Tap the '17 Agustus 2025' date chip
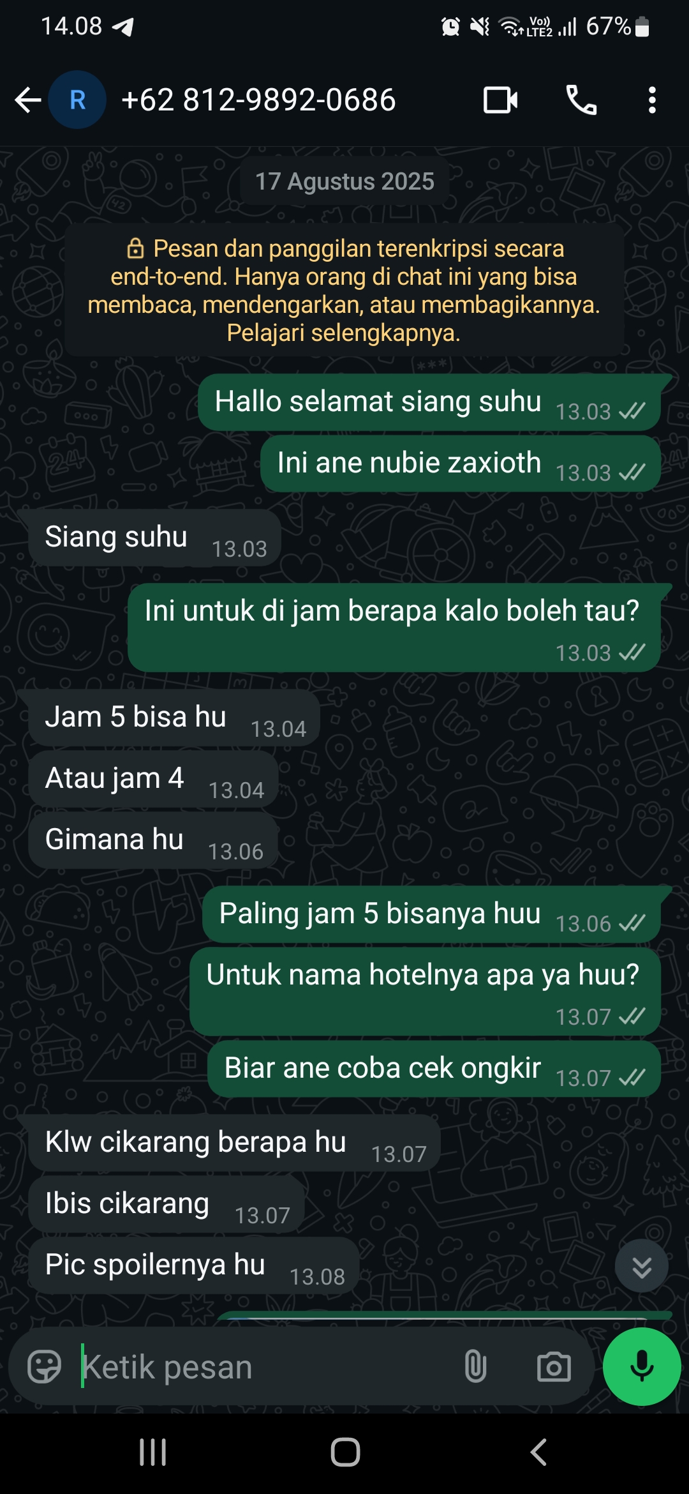The width and height of the screenshot is (689, 1494). click(344, 181)
